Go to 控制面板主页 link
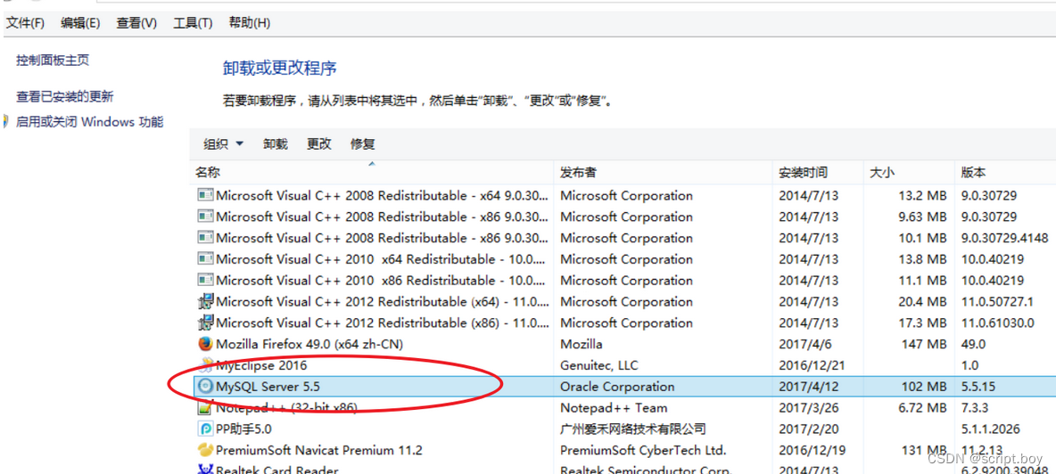Screen dimensions: 1056x474 click(53, 61)
